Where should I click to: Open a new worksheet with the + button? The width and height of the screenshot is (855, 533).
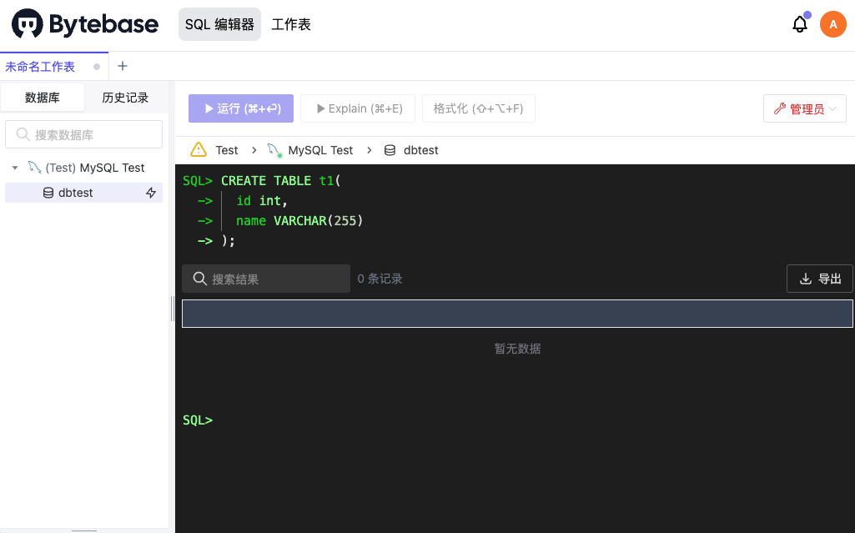pos(123,65)
